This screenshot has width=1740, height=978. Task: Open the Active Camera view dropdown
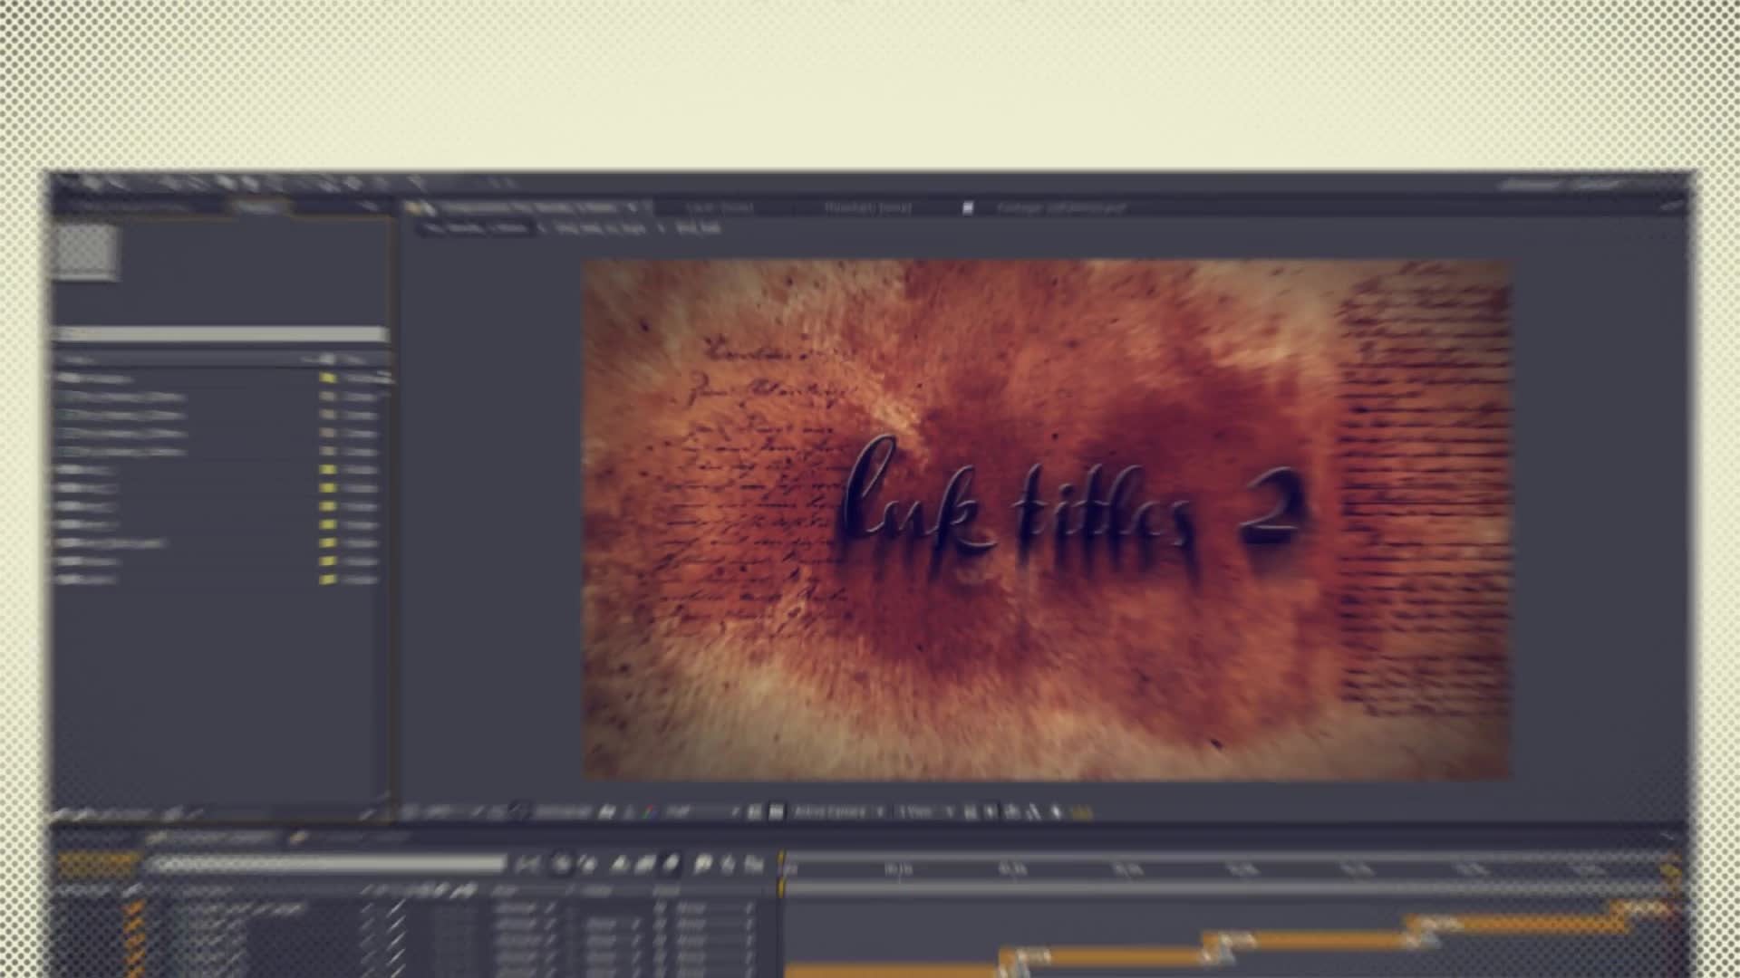(838, 812)
